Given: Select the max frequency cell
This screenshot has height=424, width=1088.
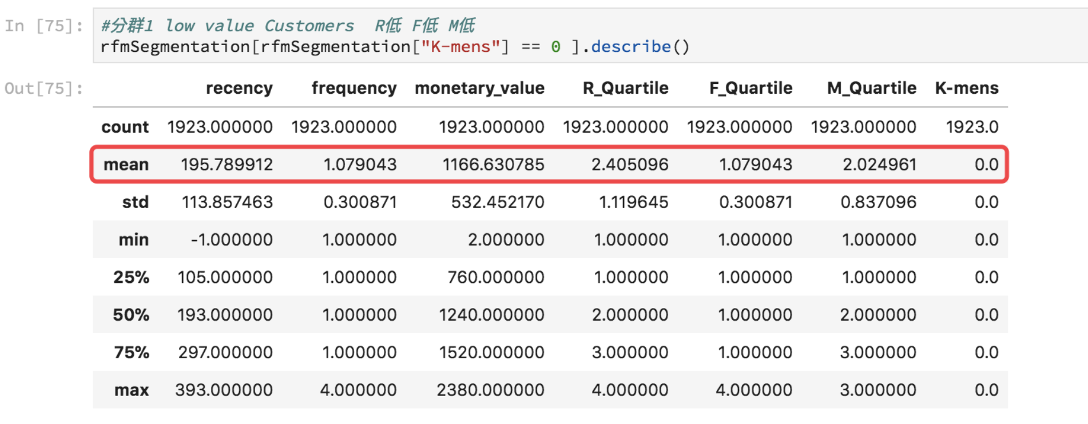Looking at the screenshot, I should 358,390.
